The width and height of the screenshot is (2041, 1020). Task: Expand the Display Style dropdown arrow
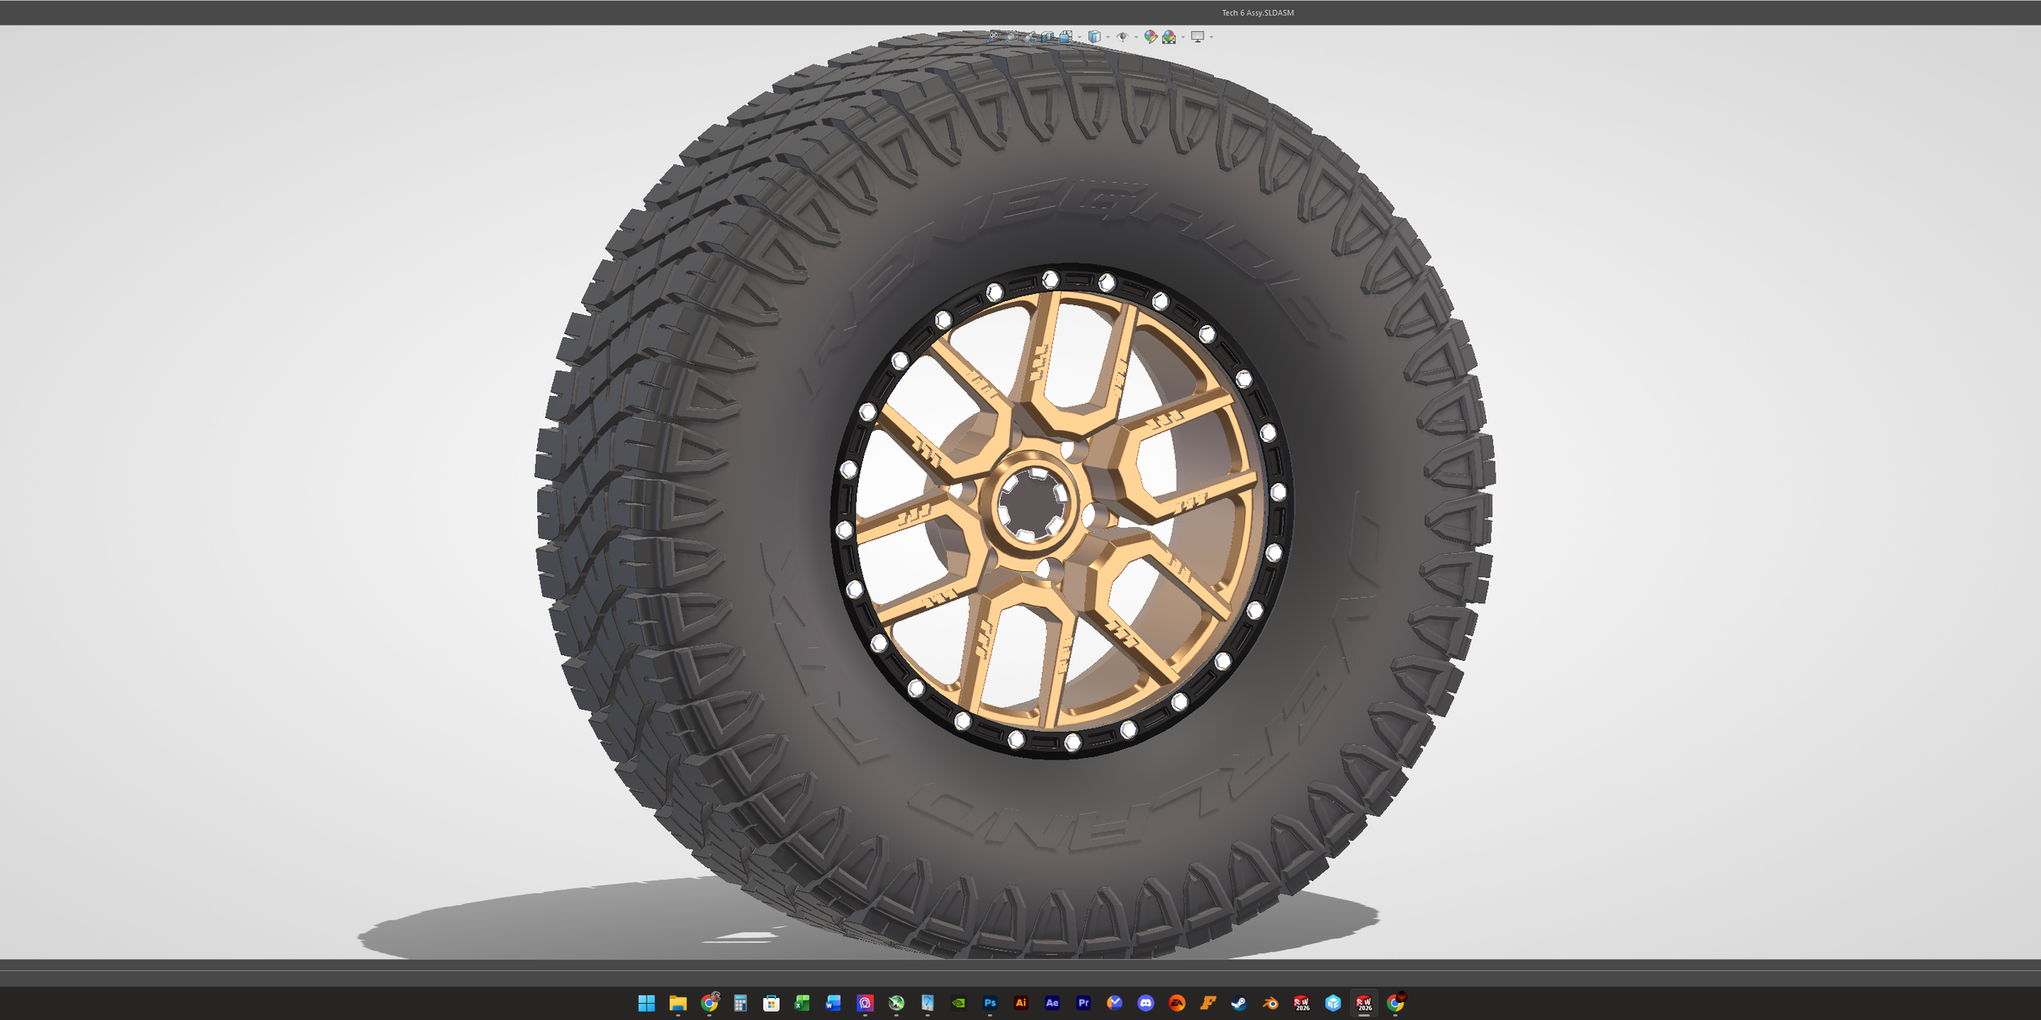click(1108, 37)
